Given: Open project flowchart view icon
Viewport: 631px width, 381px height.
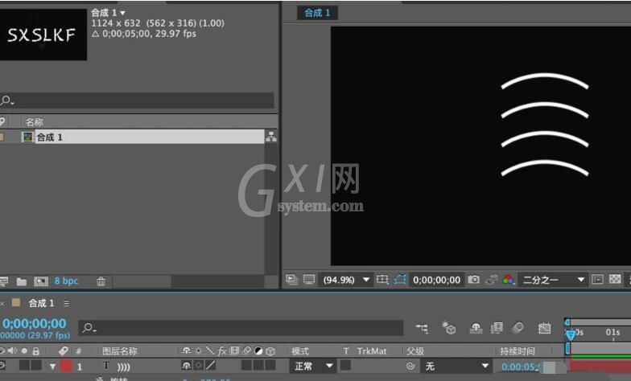Looking at the screenshot, I should pyautogui.click(x=271, y=137).
